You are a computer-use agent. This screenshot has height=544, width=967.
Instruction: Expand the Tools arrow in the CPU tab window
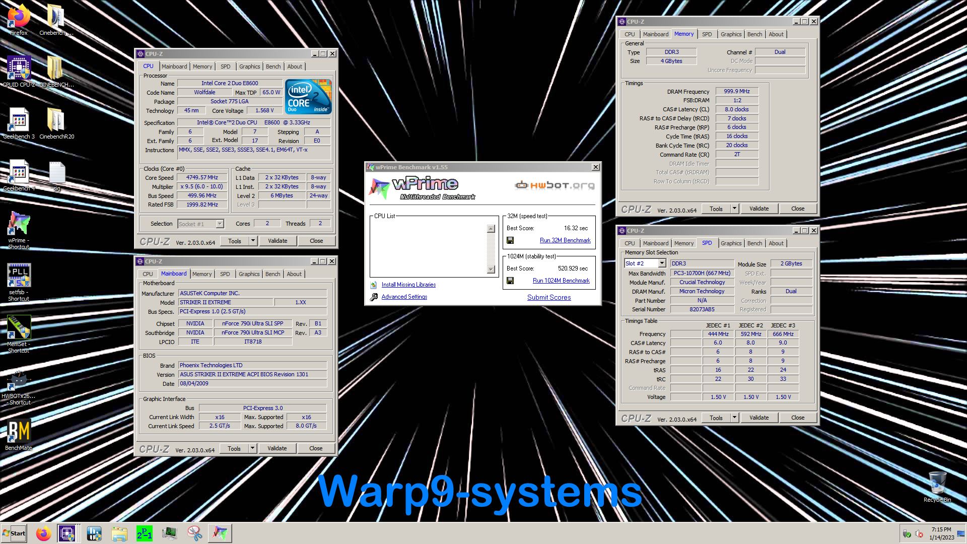point(253,241)
